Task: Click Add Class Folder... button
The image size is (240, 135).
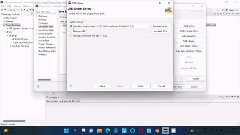Action: point(189,46)
